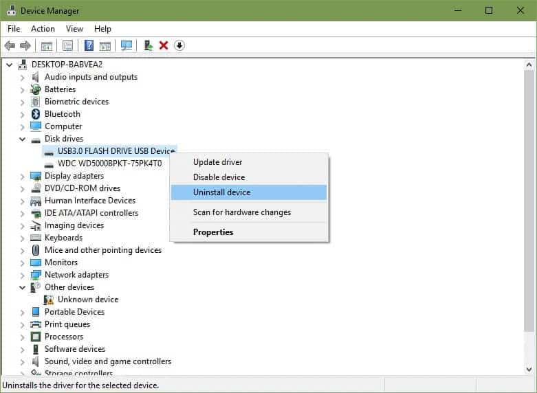Open the Action menu
Screen dimensions: 537x393
[x=43, y=29]
